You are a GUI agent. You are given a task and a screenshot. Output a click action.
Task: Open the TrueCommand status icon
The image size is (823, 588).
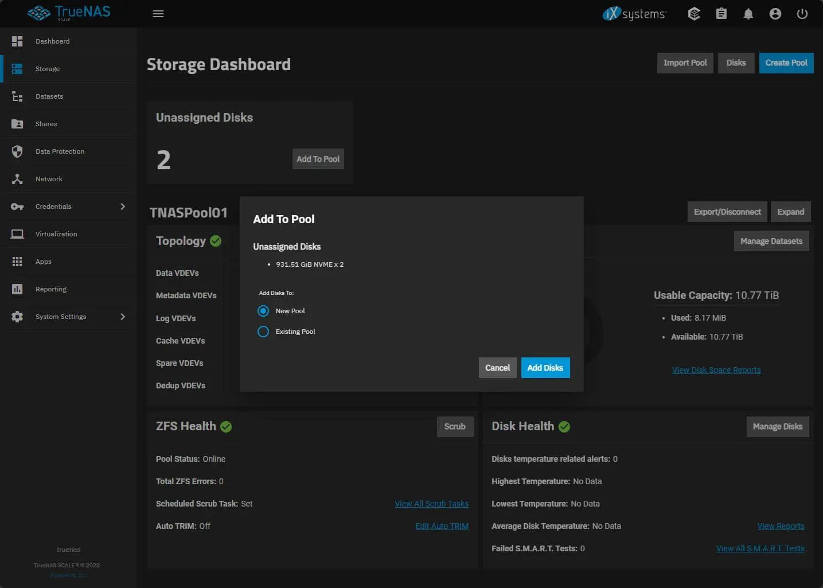click(694, 14)
